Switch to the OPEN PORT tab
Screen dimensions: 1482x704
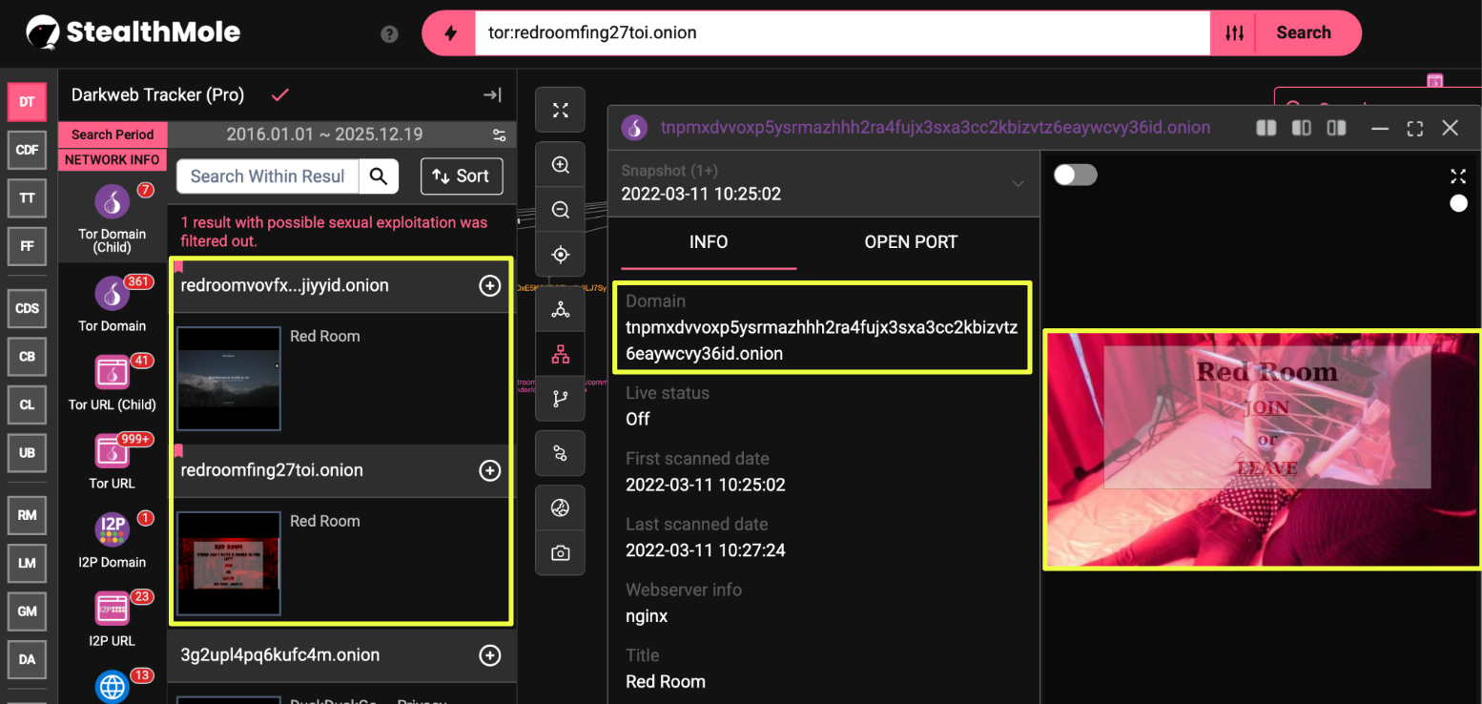(910, 242)
